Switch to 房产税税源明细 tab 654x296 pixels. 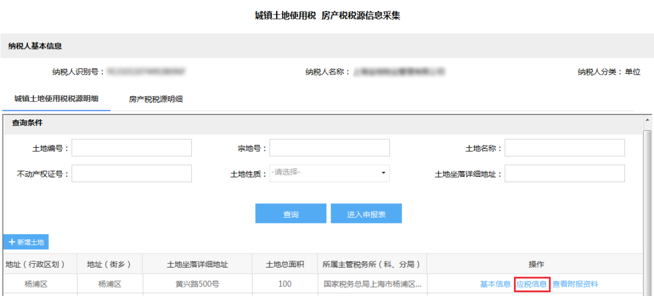tap(156, 99)
